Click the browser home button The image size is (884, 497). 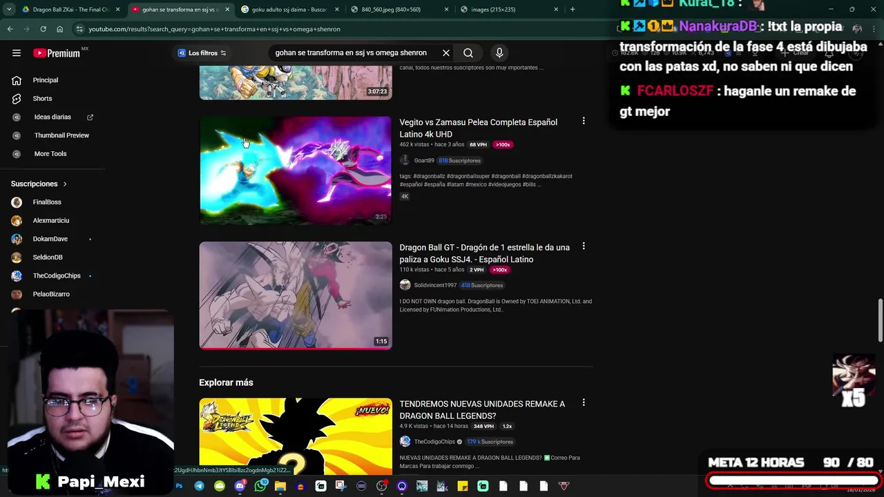59,29
